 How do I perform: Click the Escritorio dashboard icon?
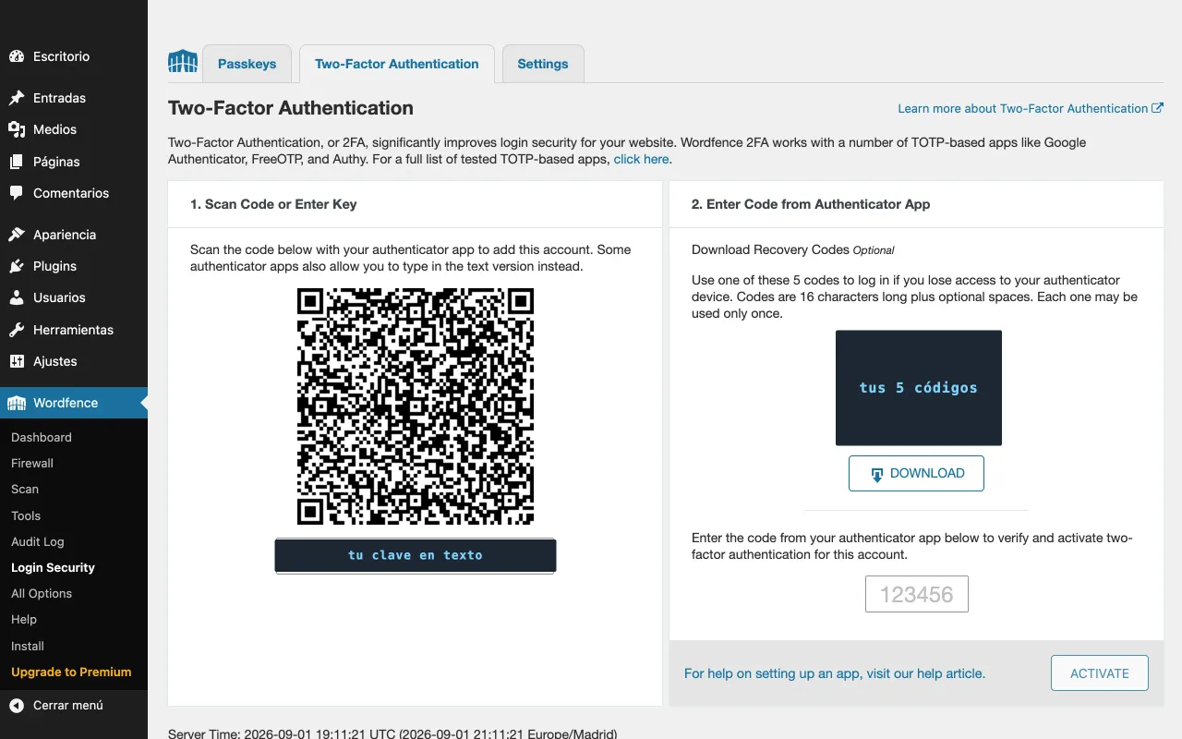[x=17, y=56]
